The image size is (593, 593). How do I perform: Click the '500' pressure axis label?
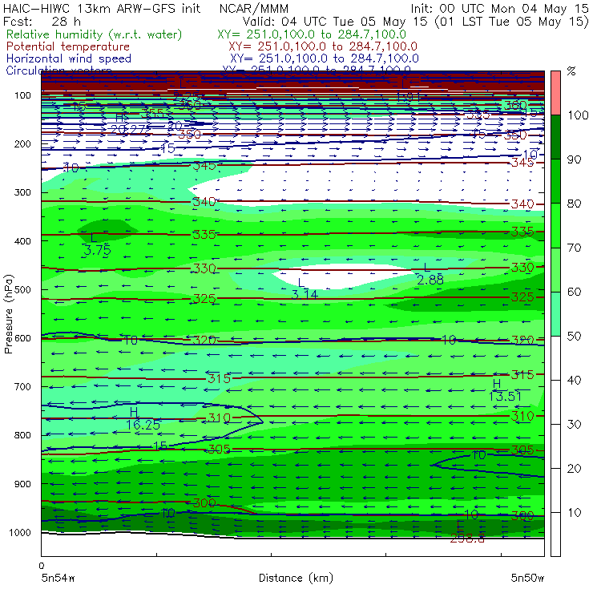(22, 289)
